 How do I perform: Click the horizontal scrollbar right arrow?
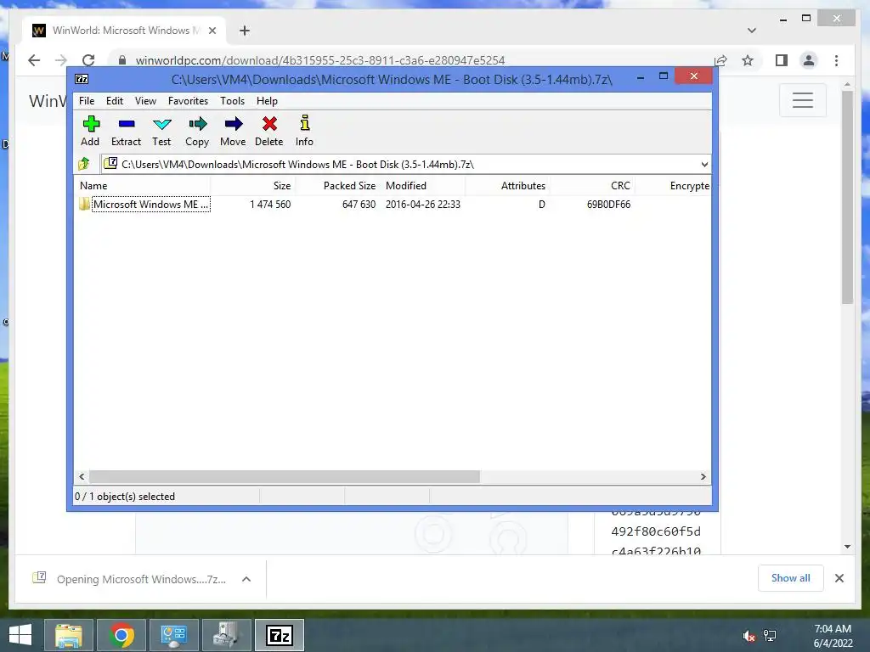(703, 476)
